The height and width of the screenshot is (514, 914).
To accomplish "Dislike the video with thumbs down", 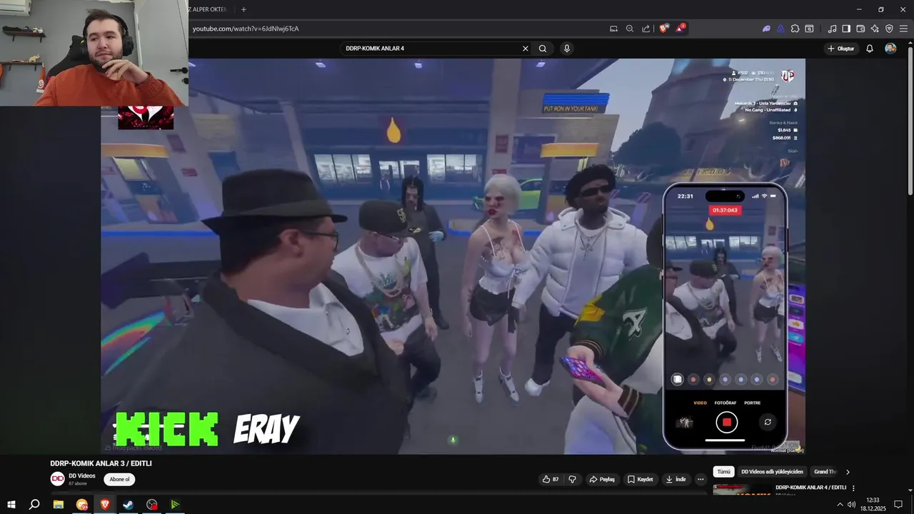I will 572,479.
